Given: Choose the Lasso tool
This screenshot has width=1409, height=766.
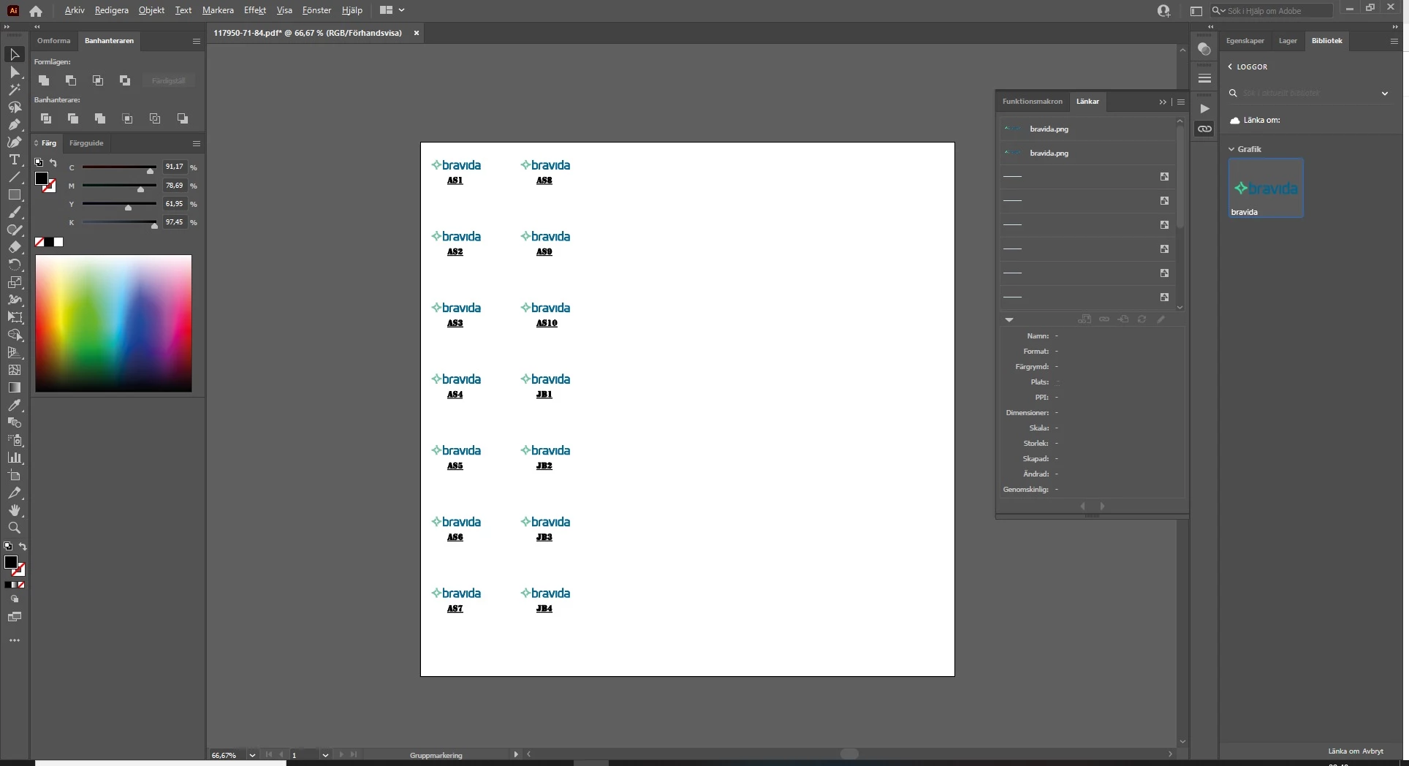Looking at the screenshot, I should [x=14, y=107].
